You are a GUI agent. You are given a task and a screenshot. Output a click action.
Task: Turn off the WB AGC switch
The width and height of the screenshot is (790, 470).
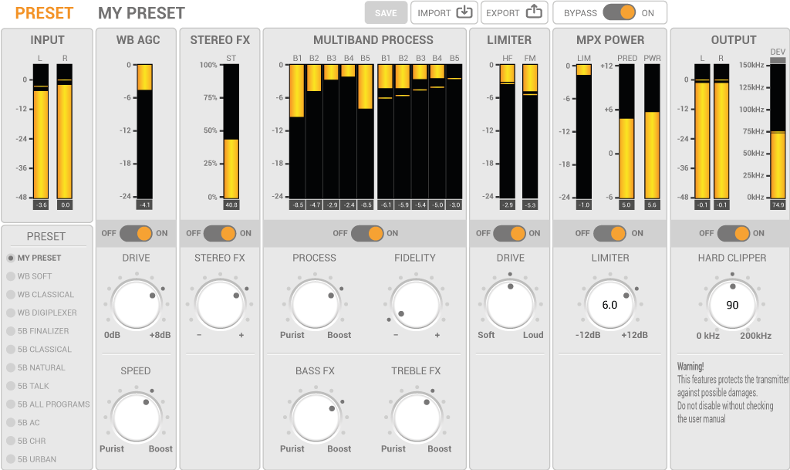tap(135, 233)
